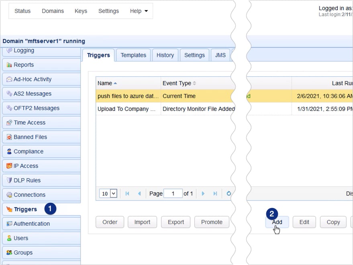Click the Add button to create a trigger

click(277, 222)
